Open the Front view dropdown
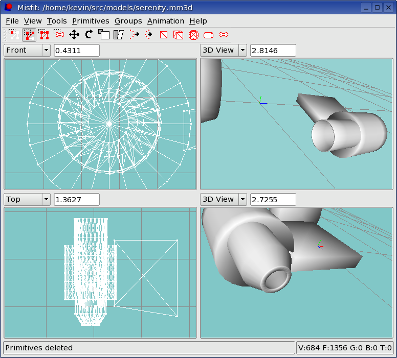This screenshot has height=358, width=397. pyautogui.click(x=27, y=51)
